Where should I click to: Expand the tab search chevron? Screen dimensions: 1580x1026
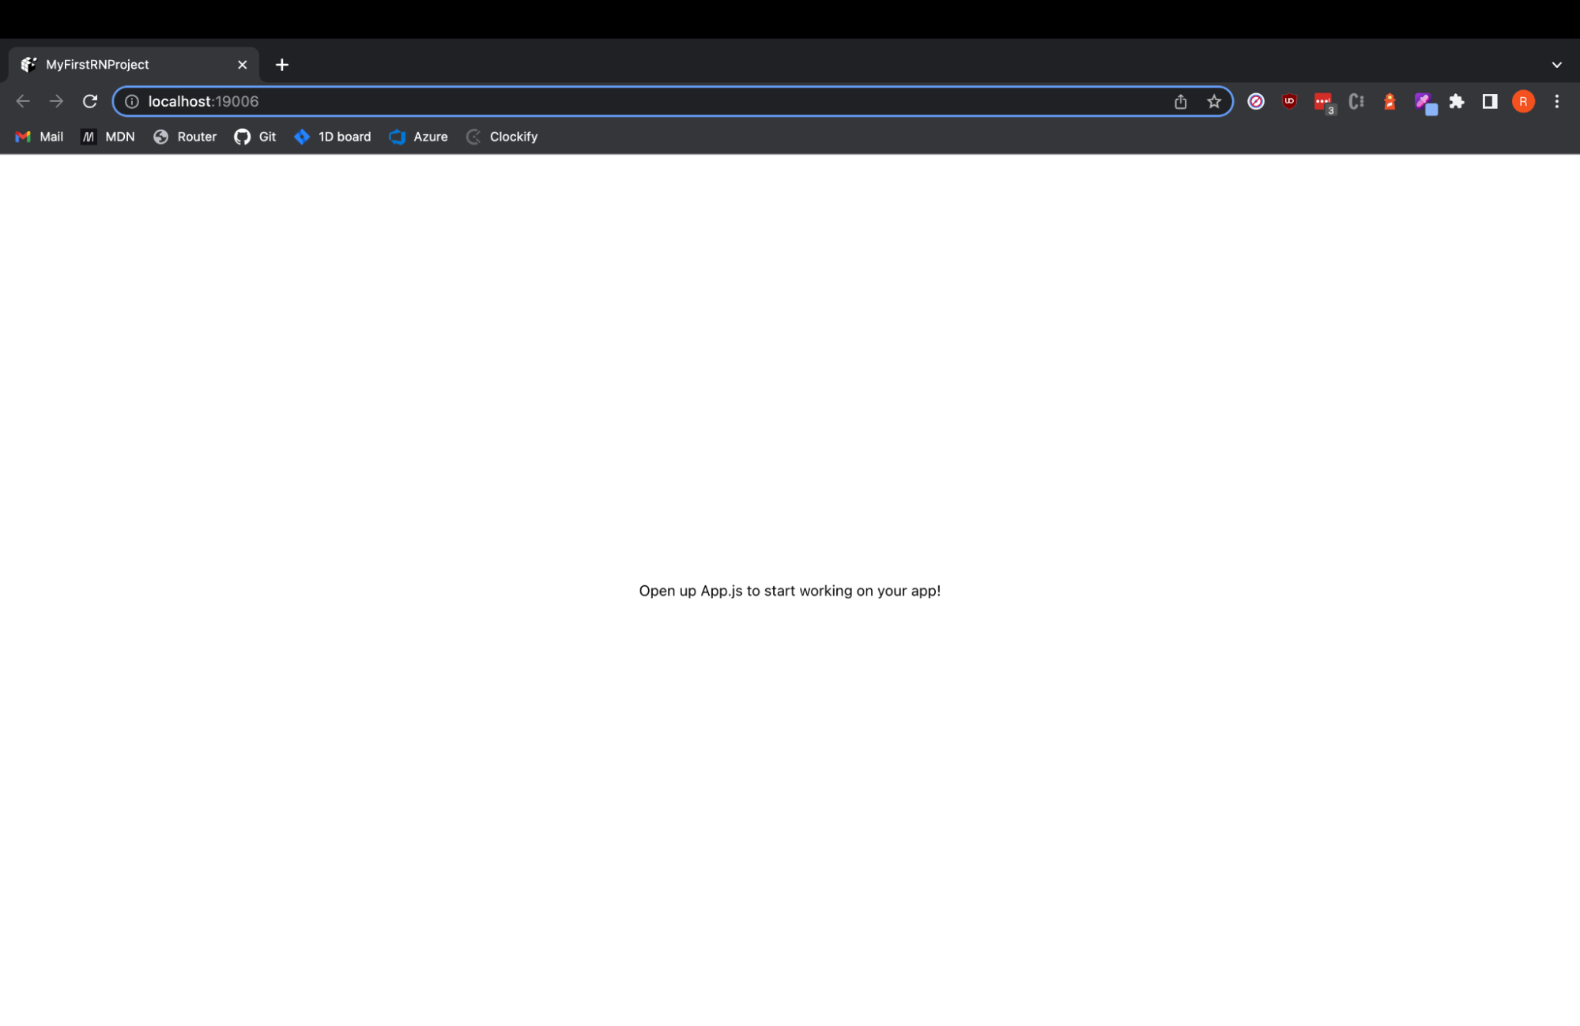click(x=1556, y=65)
